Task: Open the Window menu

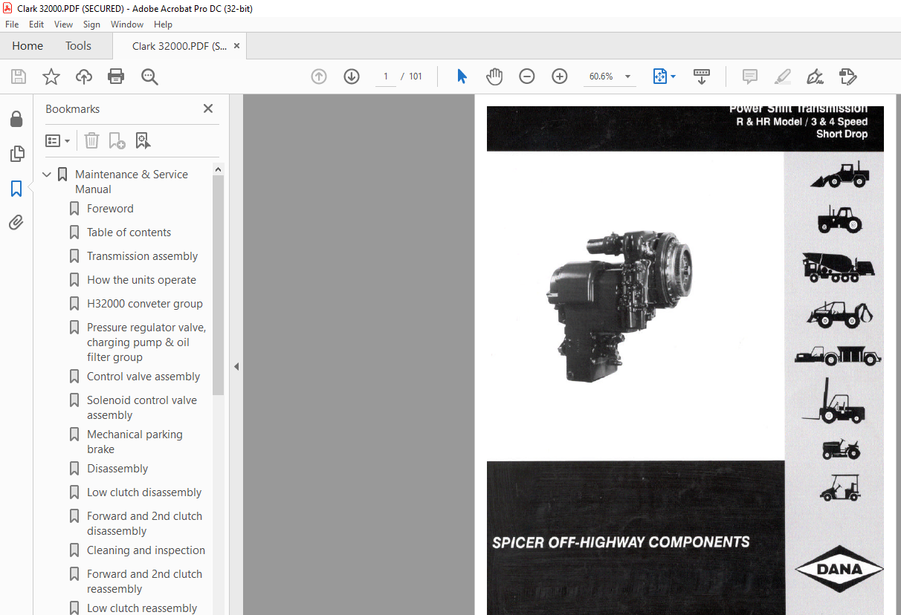Action: (127, 25)
